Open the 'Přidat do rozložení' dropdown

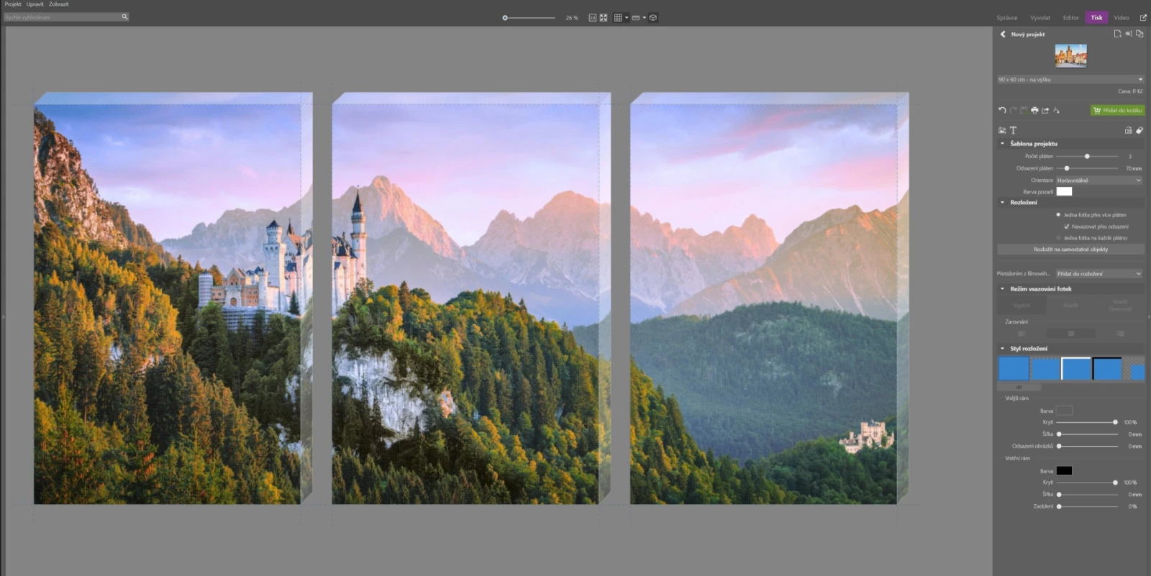point(1099,273)
